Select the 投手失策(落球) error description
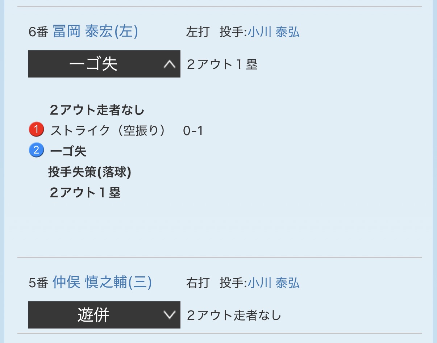The width and height of the screenshot is (437, 343). coord(90,172)
